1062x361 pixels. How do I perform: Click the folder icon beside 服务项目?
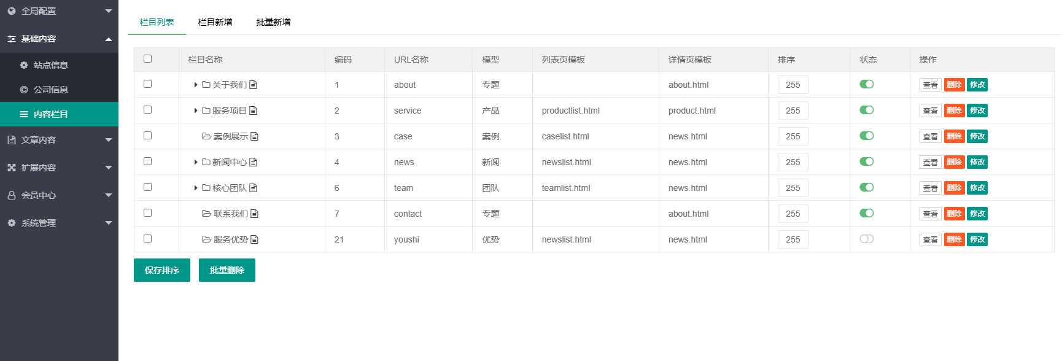(x=206, y=111)
